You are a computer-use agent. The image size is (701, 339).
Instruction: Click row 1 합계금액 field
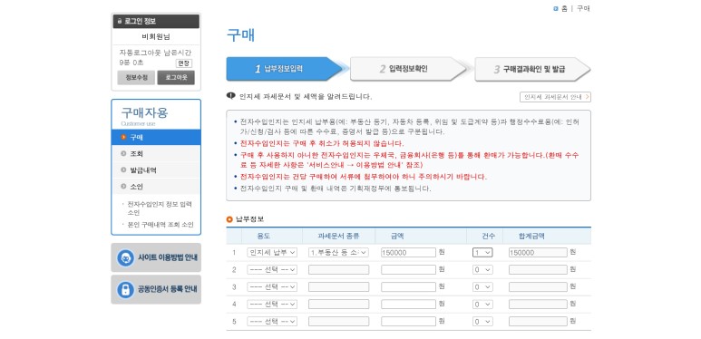click(538, 252)
